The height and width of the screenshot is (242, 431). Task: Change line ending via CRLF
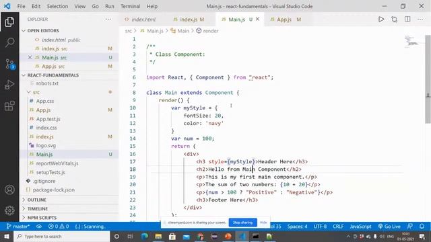point(338,227)
